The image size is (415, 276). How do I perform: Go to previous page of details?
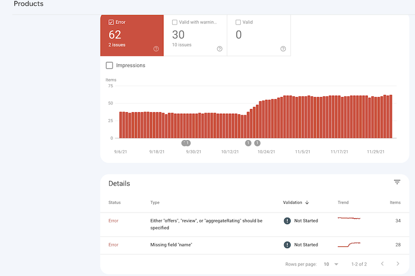382,264
